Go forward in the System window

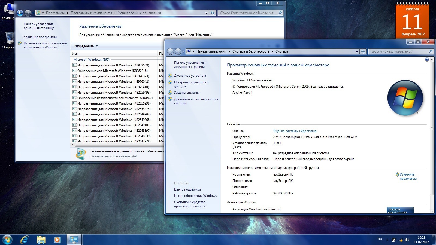coord(178,51)
